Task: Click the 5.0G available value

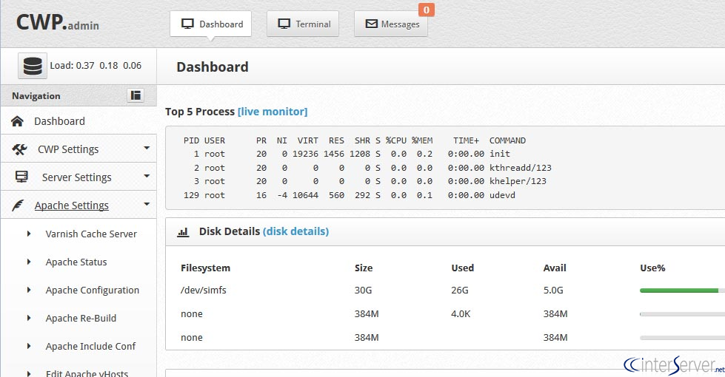Action: point(553,291)
